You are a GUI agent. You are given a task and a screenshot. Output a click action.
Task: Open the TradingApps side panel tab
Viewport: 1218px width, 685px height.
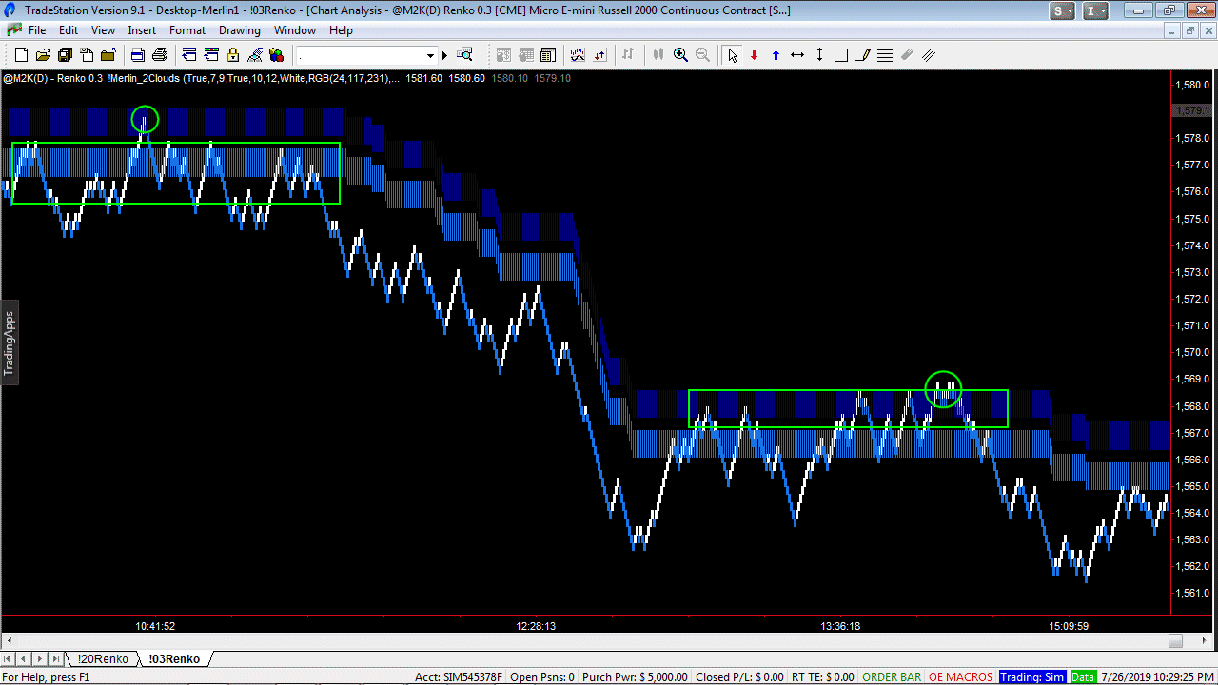tap(9, 342)
